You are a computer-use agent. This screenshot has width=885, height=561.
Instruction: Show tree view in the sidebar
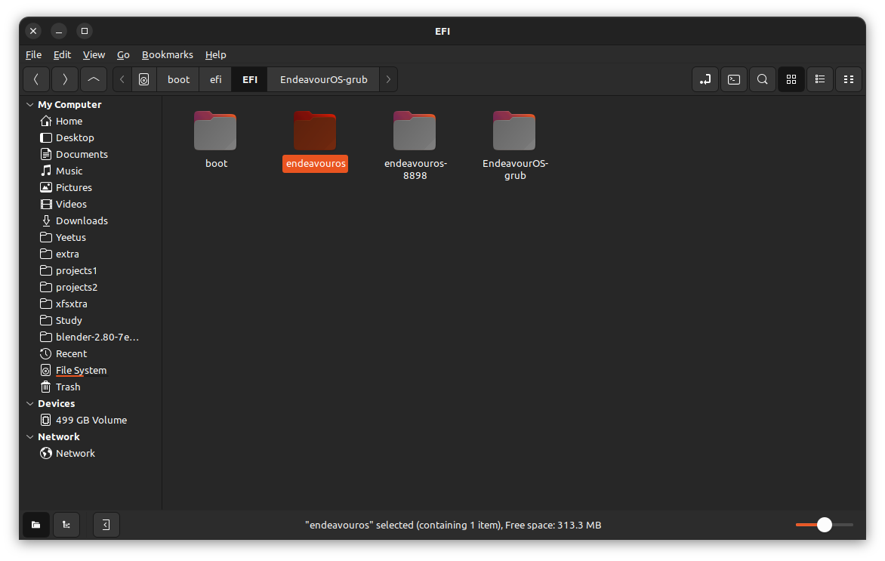click(x=66, y=525)
